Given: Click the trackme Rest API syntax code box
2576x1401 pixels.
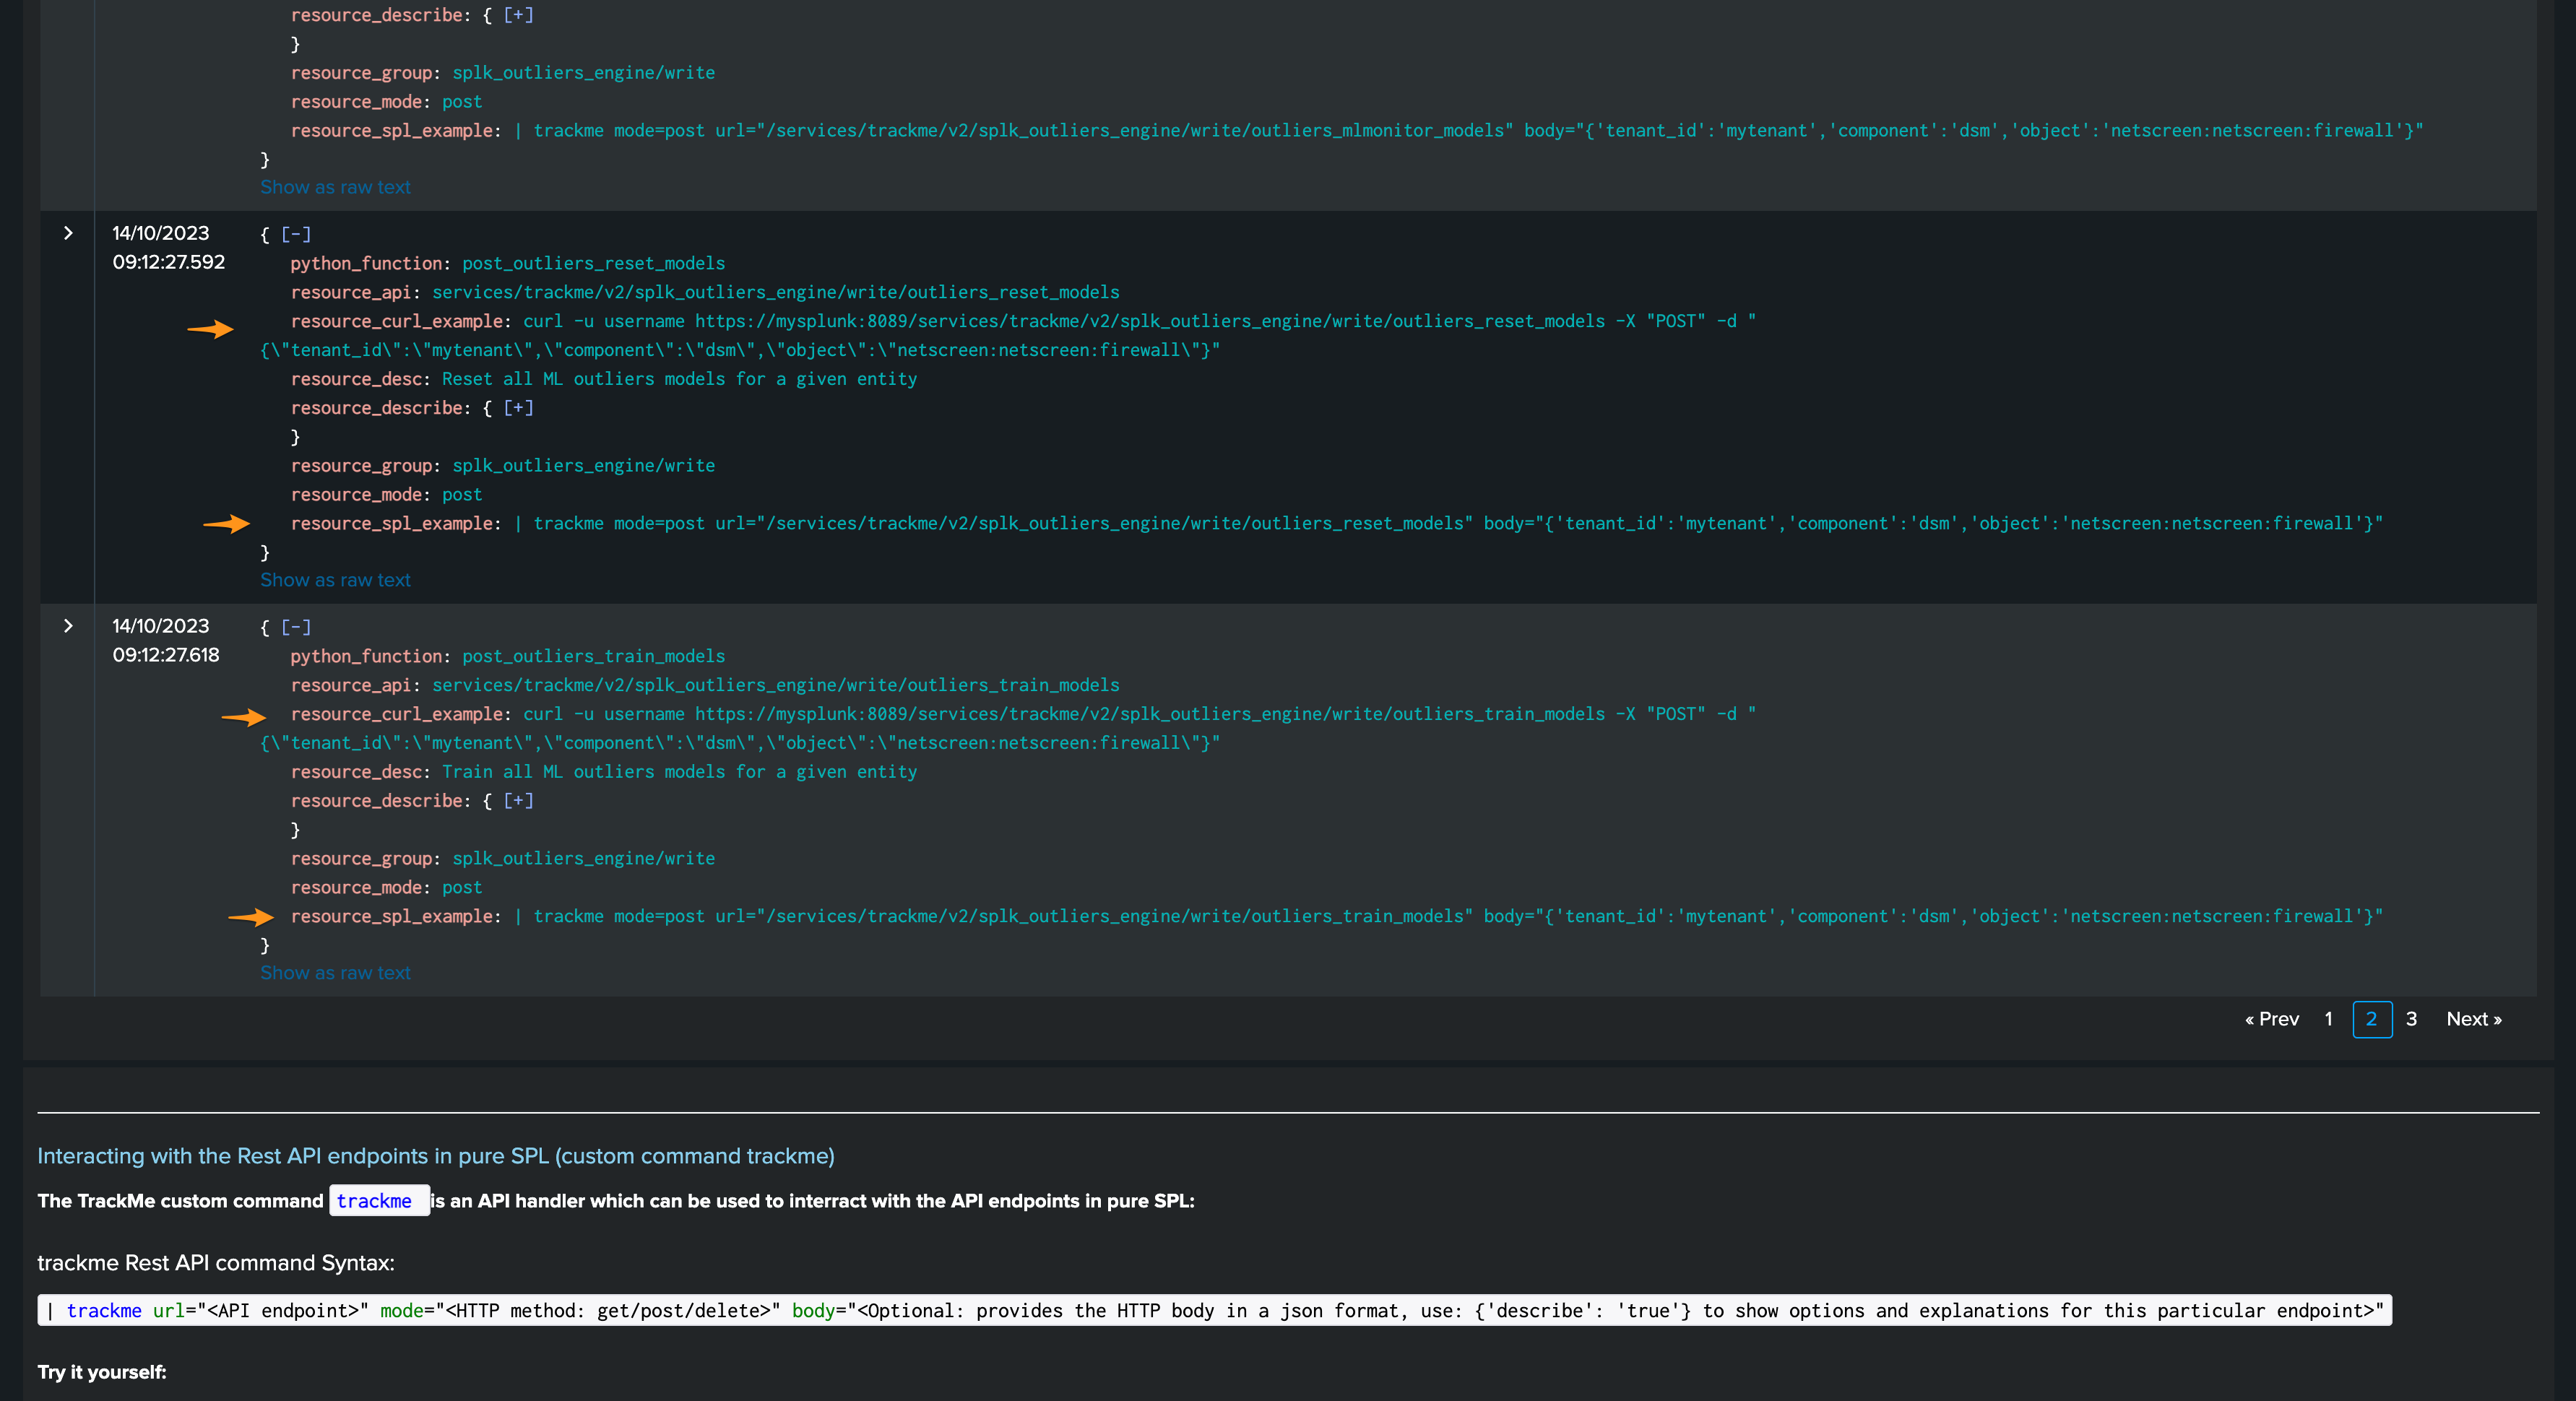Looking at the screenshot, I should tap(1214, 1310).
